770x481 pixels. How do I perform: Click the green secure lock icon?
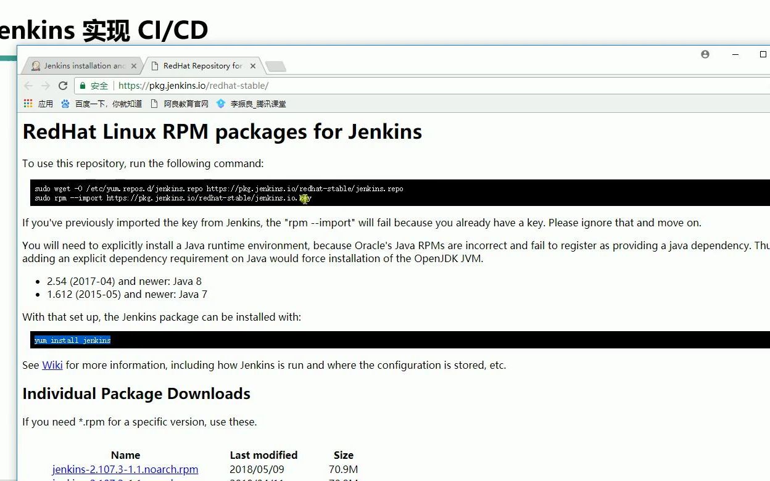point(84,86)
